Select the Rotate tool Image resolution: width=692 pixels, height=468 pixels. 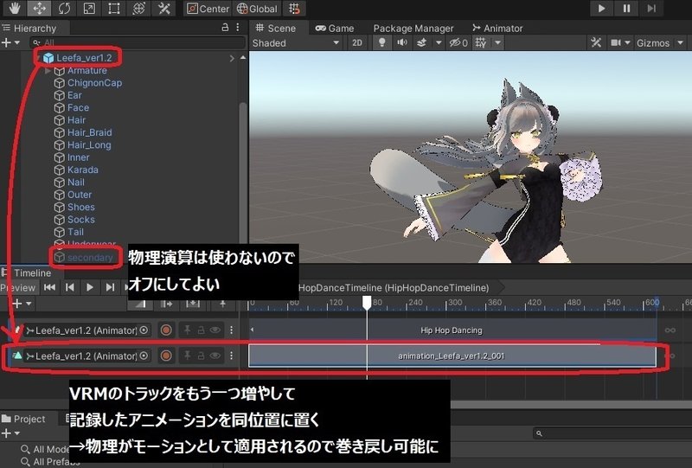[x=64, y=9]
